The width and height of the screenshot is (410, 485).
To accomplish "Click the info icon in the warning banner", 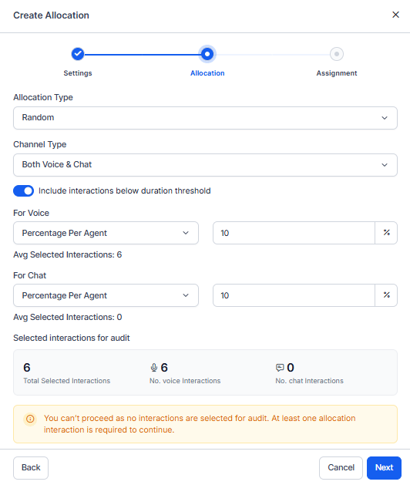I will click(x=30, y=419).
